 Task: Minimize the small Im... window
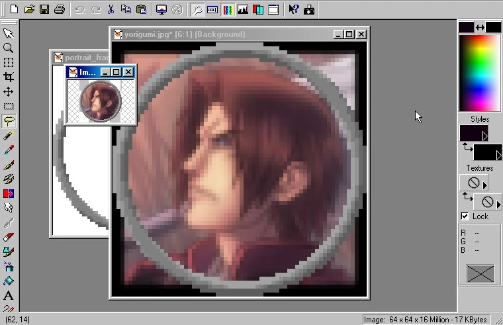[105, 72]
